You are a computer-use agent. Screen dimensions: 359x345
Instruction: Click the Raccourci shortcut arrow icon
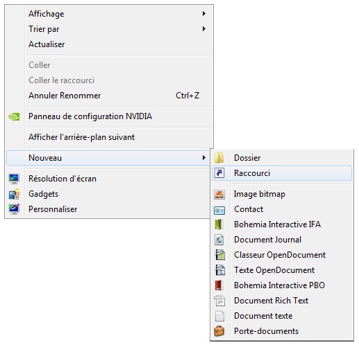219,173
